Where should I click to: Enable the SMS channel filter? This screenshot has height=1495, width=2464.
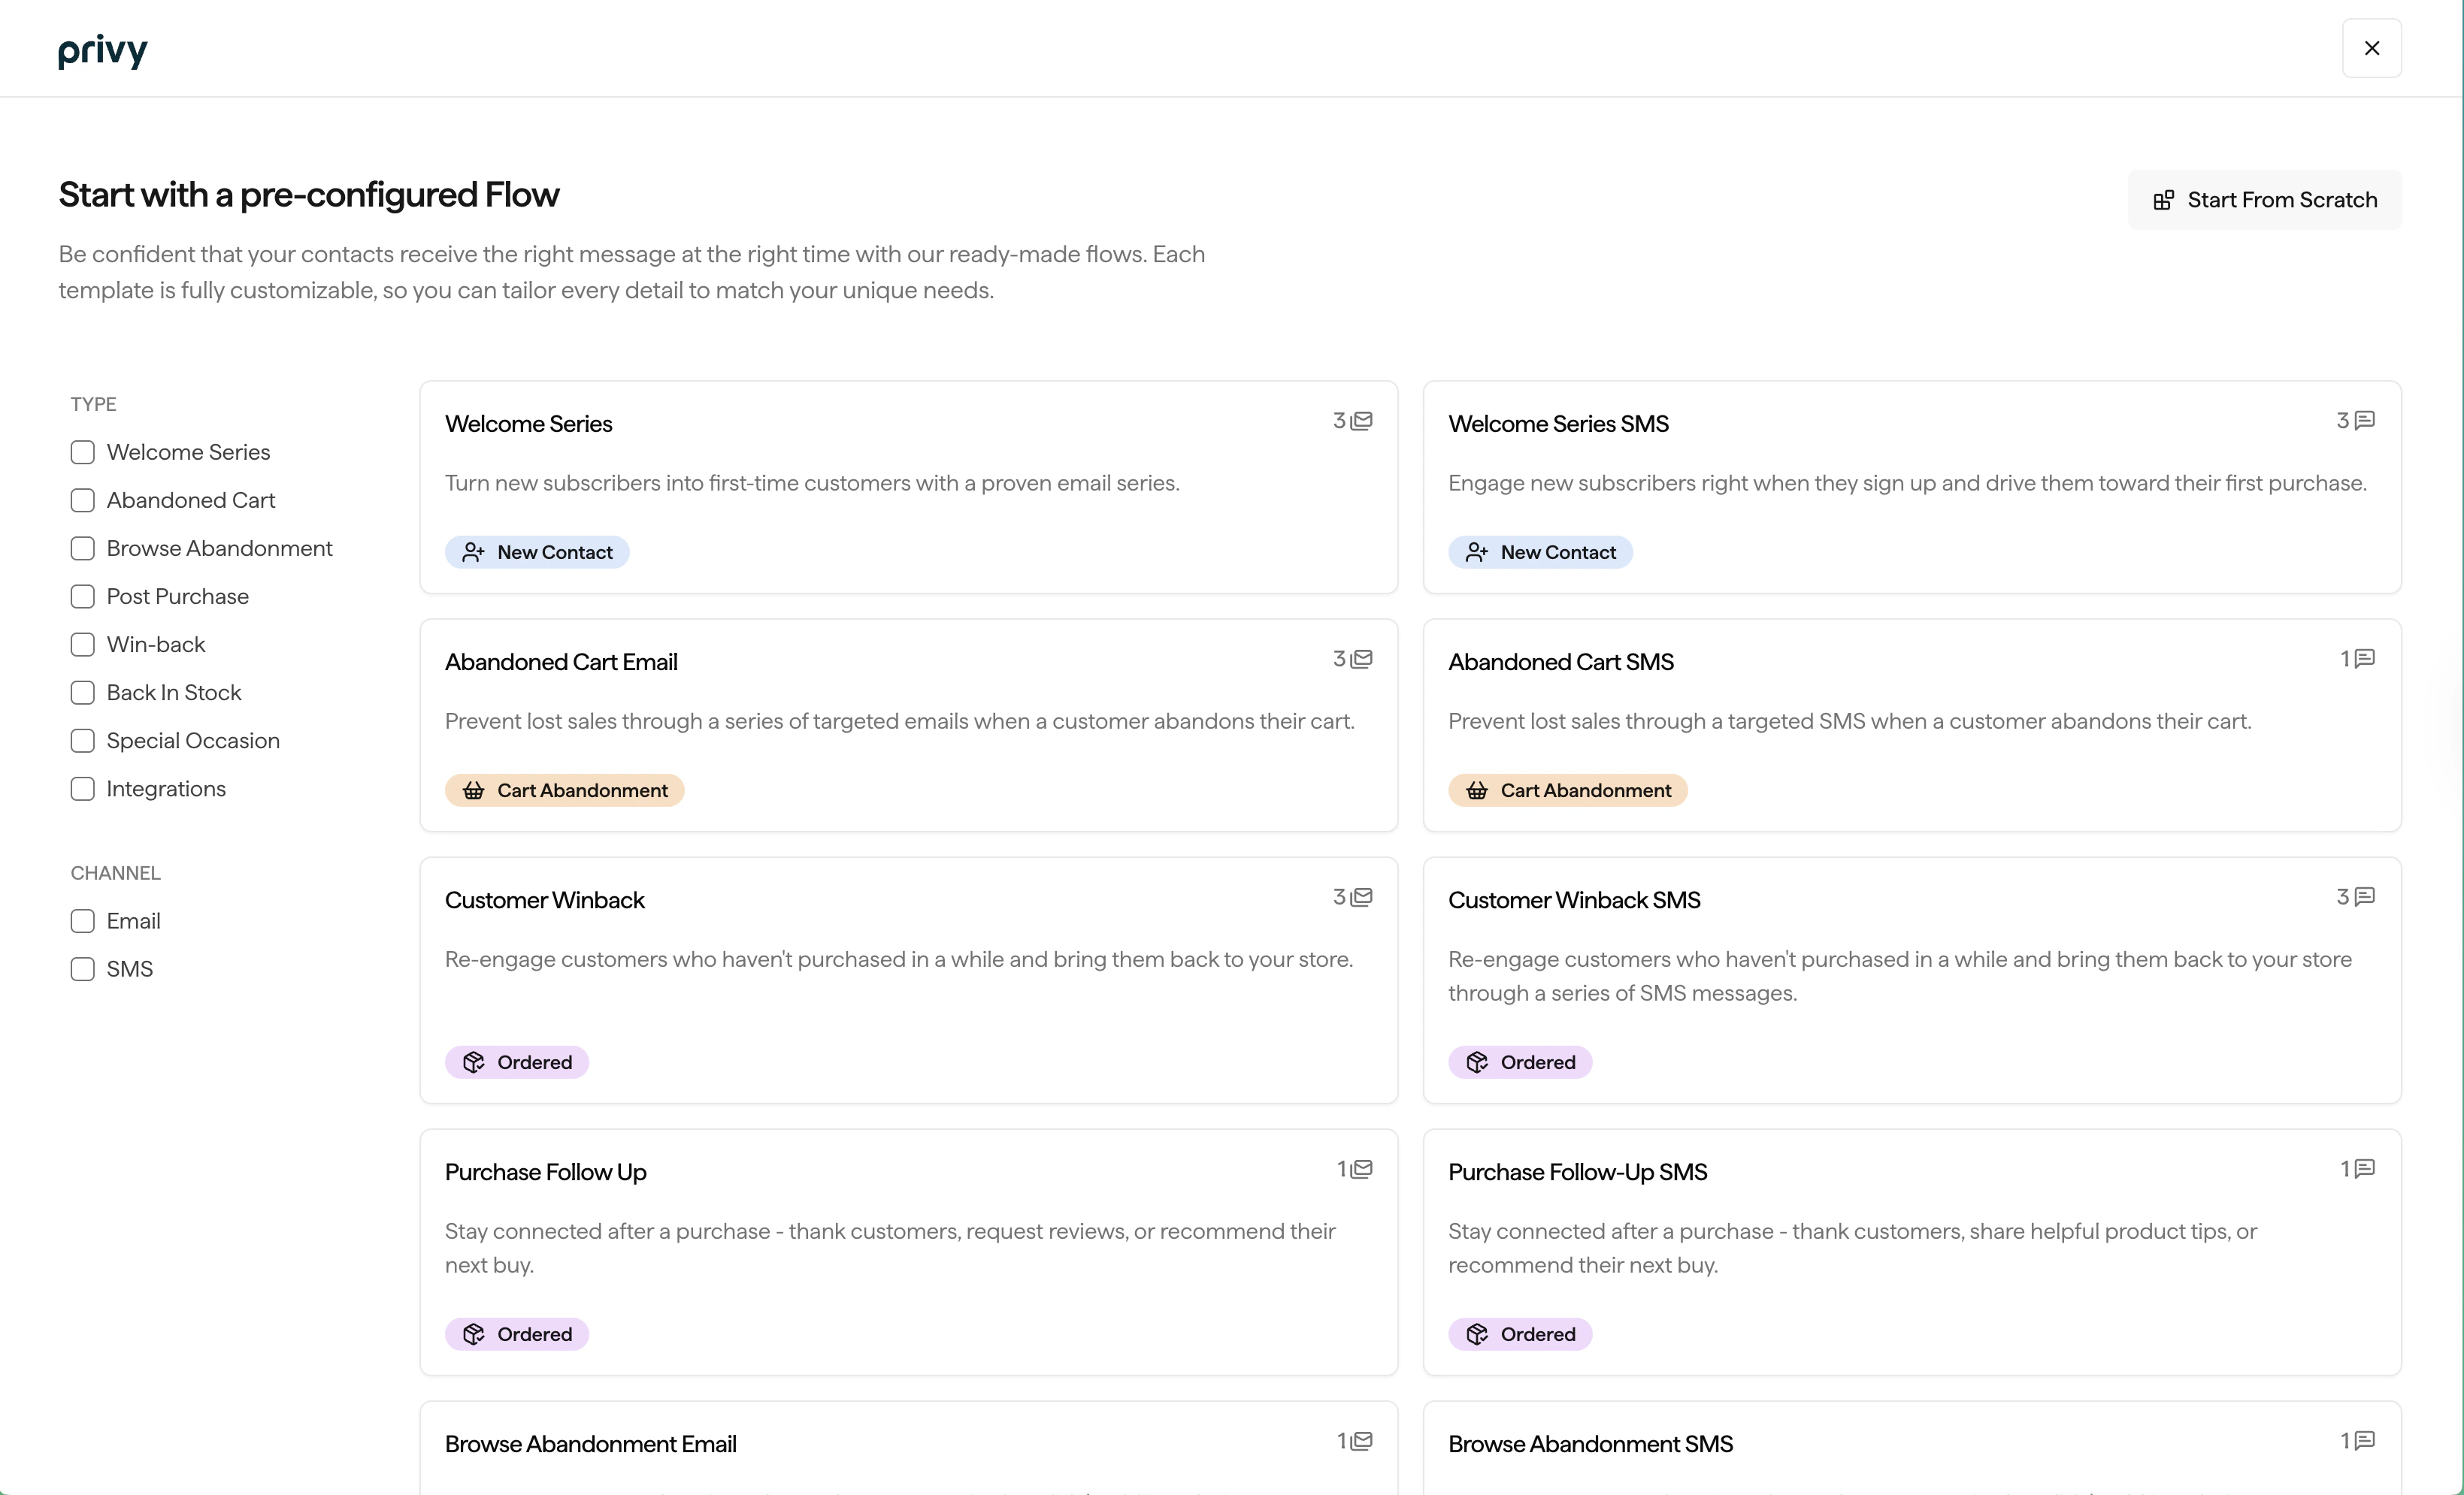(83, 968)
